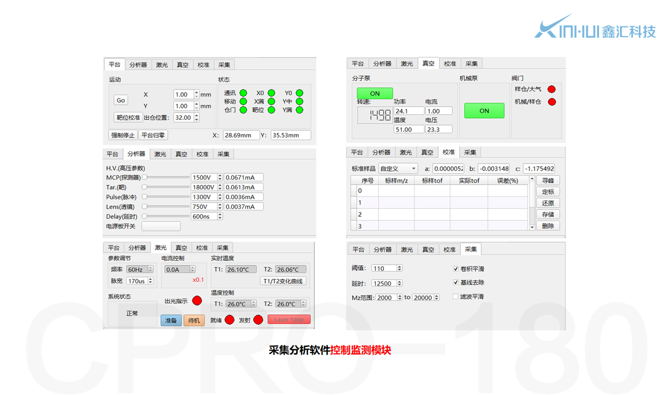Click the Y0 green status light
The height and width of the screenshot is (395, 668).
click(x=299, y=93)
